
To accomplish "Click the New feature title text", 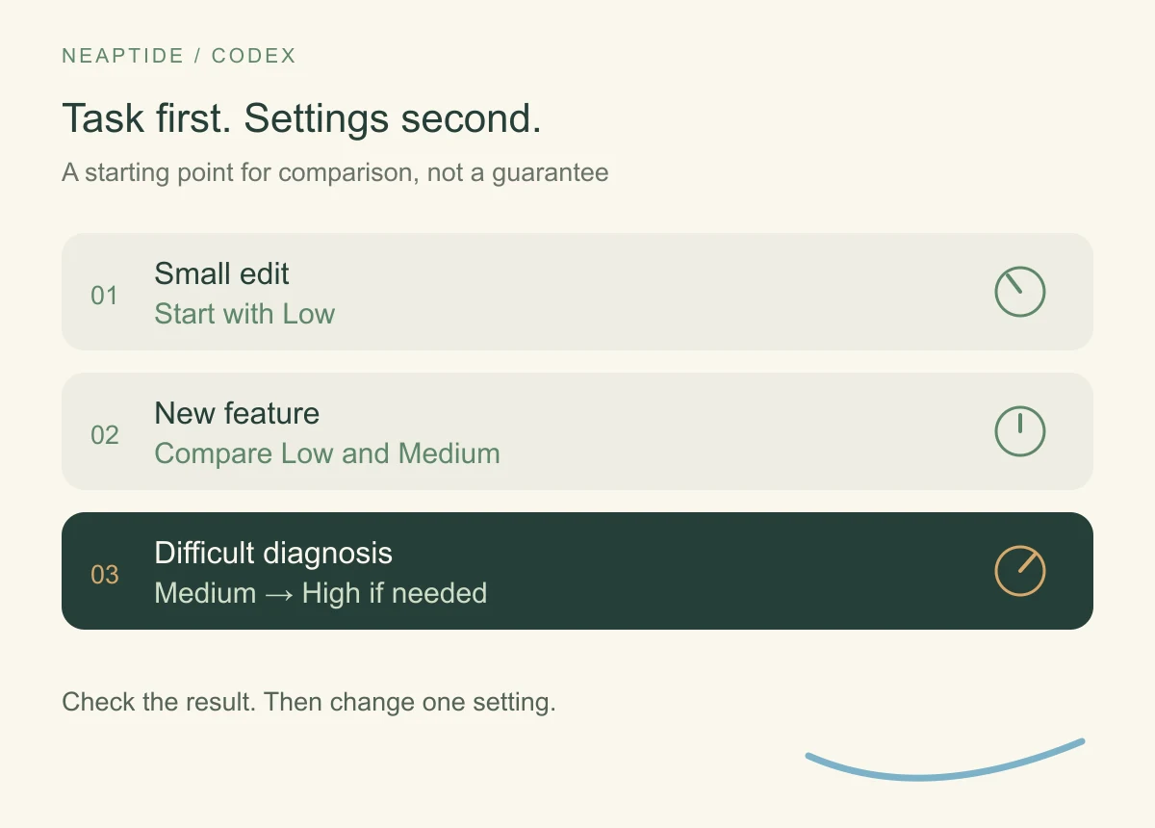I will point(237,413).
